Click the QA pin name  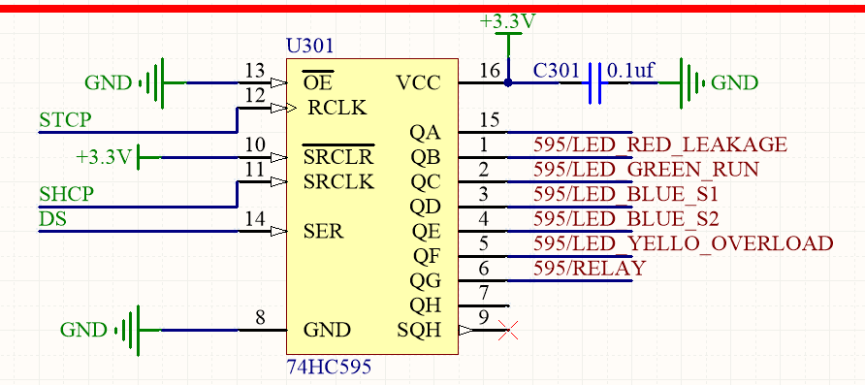click(x=425, y=133)
